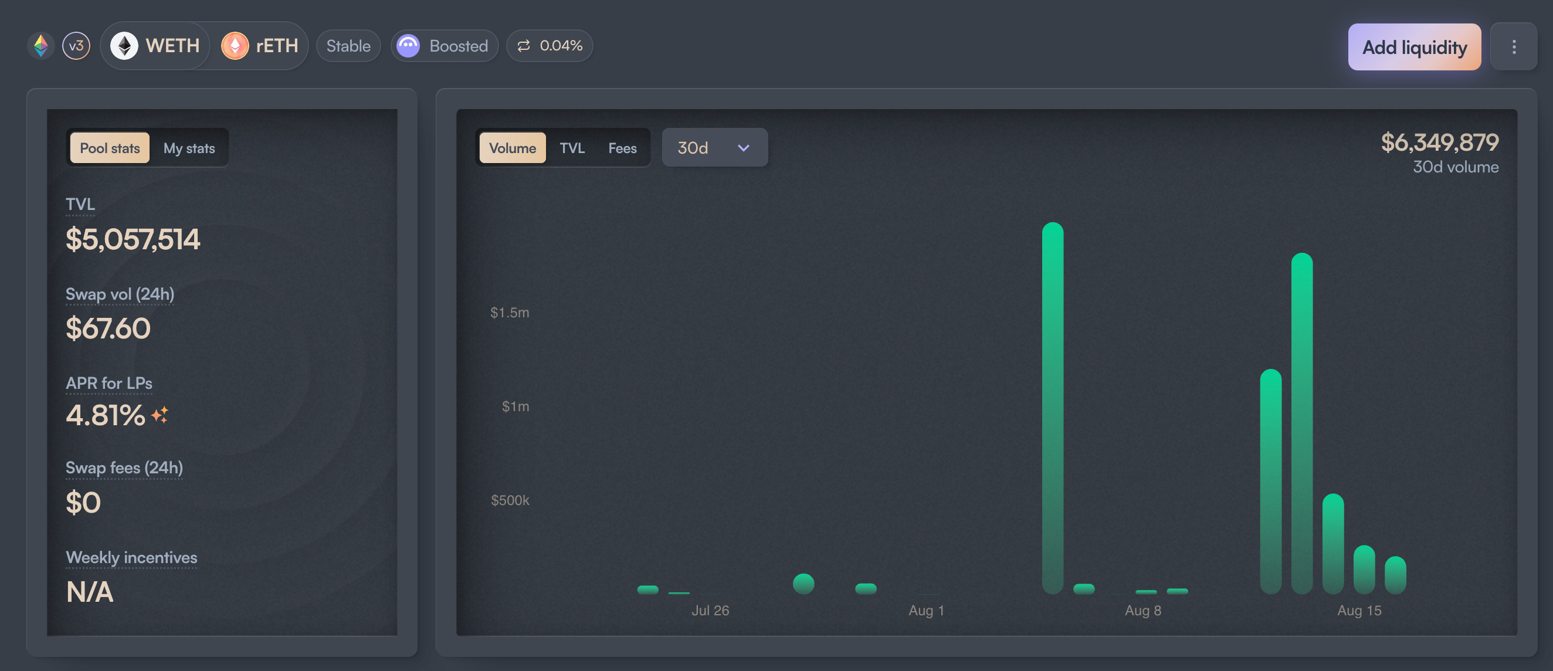Open the three-dot more options menu
Viewport: 1553px width, 671px height.
pos(1514,47)
